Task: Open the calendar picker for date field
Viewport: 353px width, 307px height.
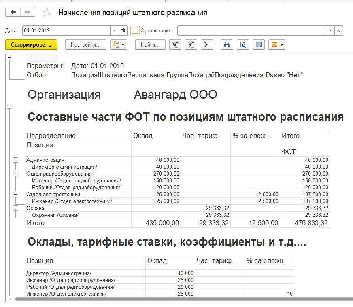Action: click(123, 30)
